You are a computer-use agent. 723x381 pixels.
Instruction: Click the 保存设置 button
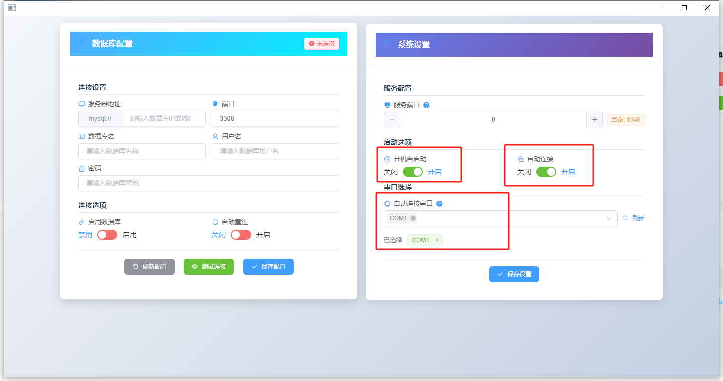click(514, 274)
